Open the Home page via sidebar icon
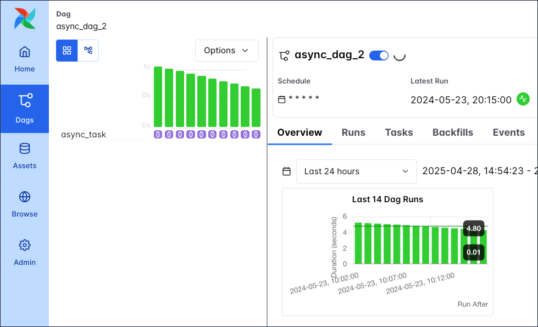 point(24,51)
